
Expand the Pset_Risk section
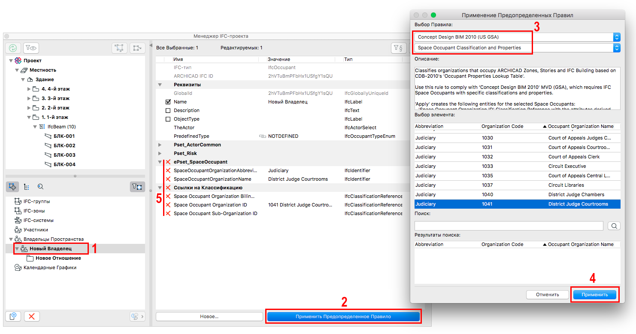point(160,153)
